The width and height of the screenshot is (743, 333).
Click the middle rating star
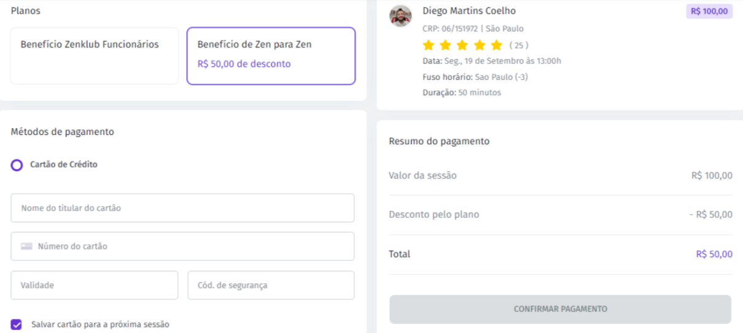pos(462,45)
